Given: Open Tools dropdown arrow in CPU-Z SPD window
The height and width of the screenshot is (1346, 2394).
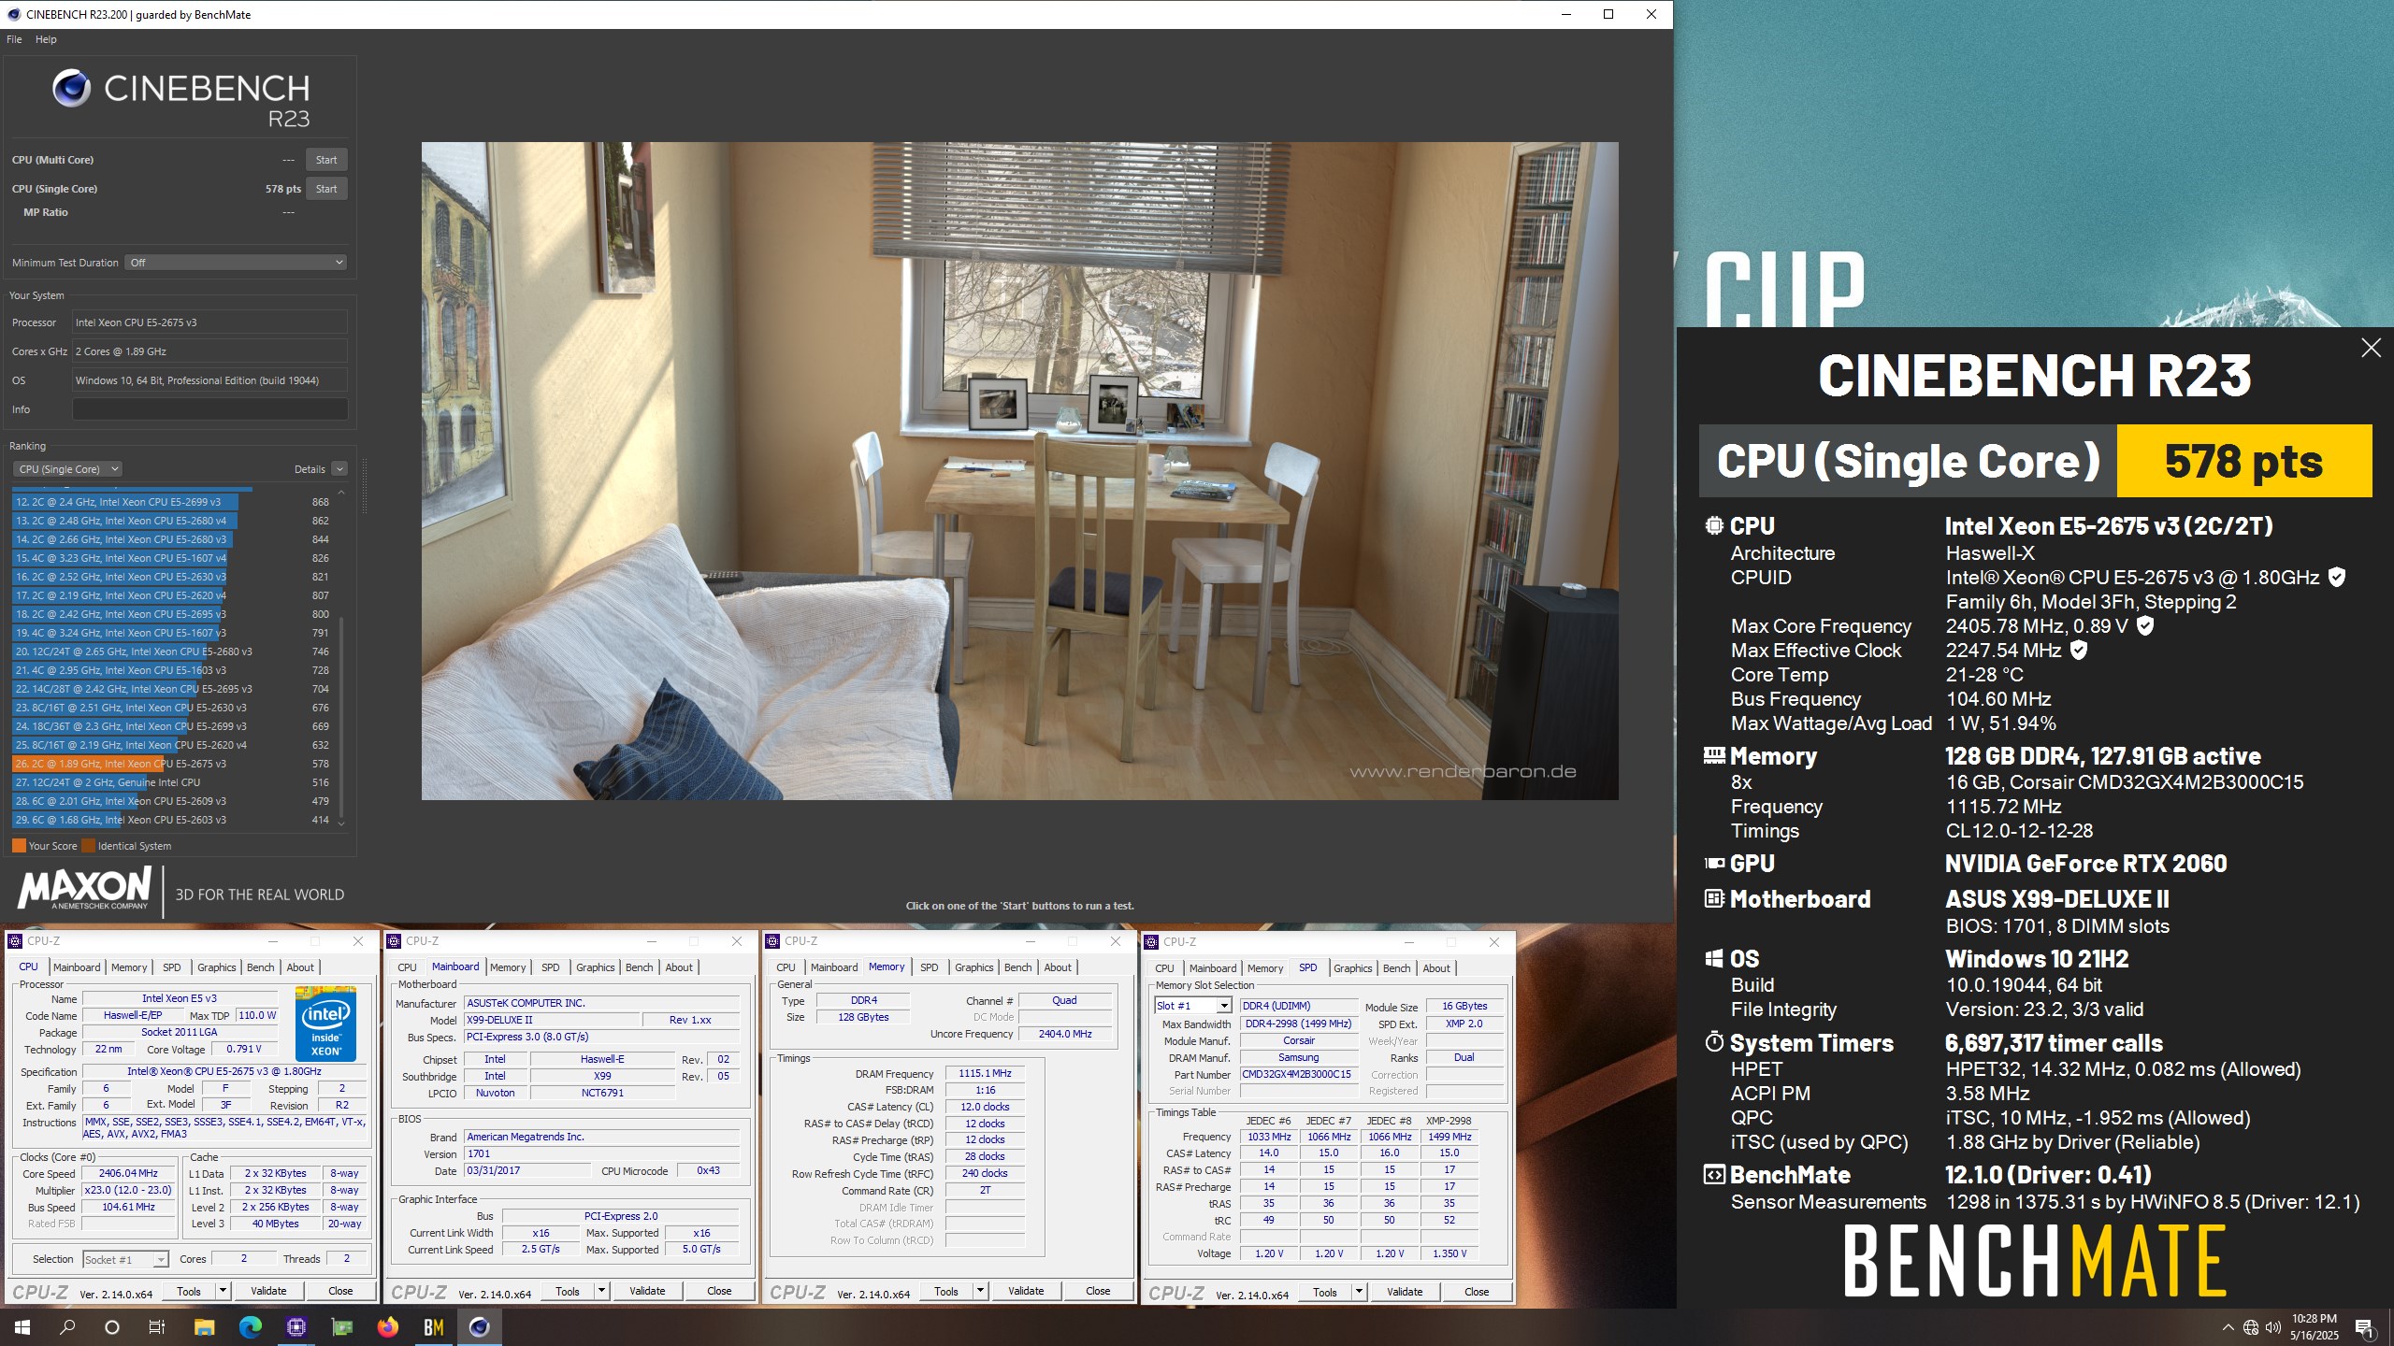Looking at the screenshot, I should click(1359, 1292).
